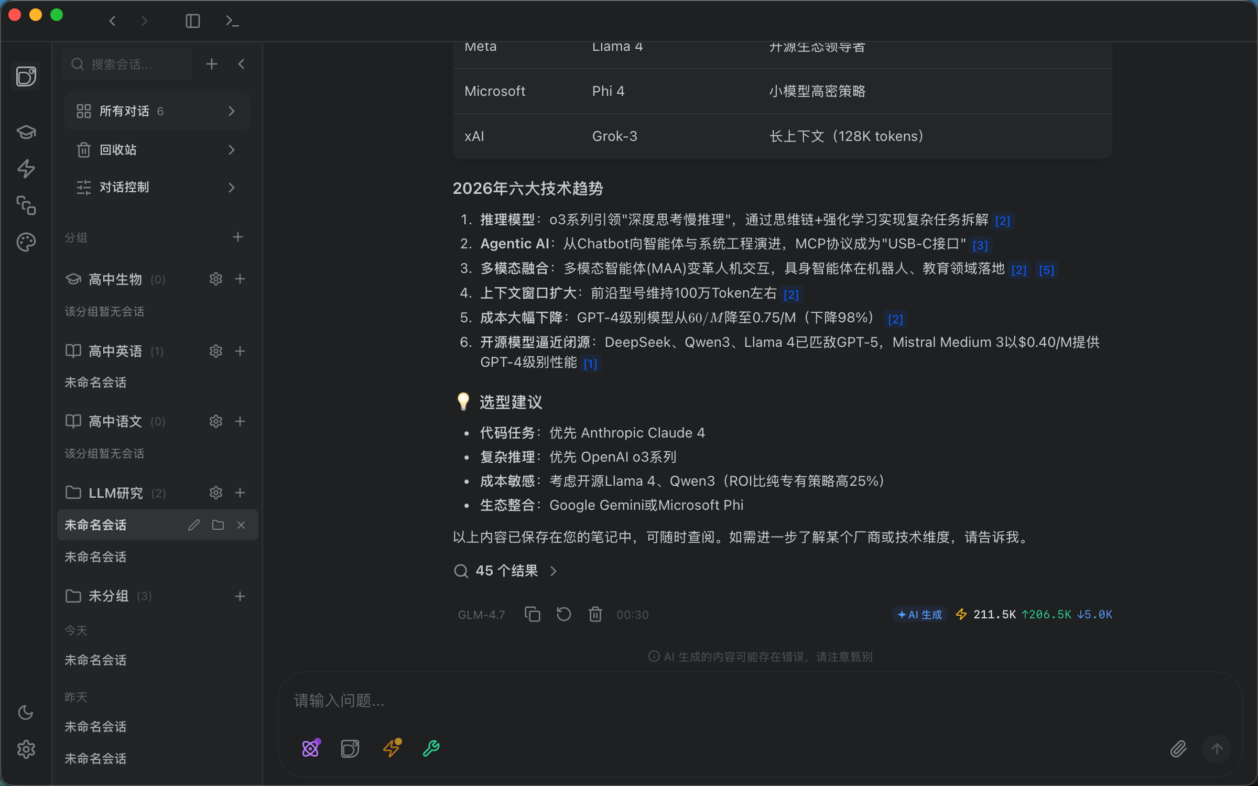Add conversation to 高中语文 group
Viewport: 1258px width, 786px height.
pyautogui.click(x=240, y=421)
